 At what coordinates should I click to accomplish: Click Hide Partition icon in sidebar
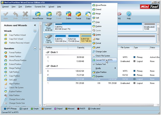pos(6,95)
